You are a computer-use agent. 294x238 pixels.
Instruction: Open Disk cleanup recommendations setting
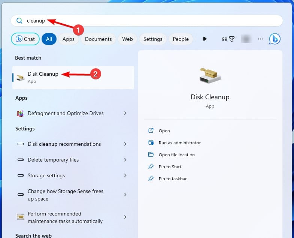point(73,144)
